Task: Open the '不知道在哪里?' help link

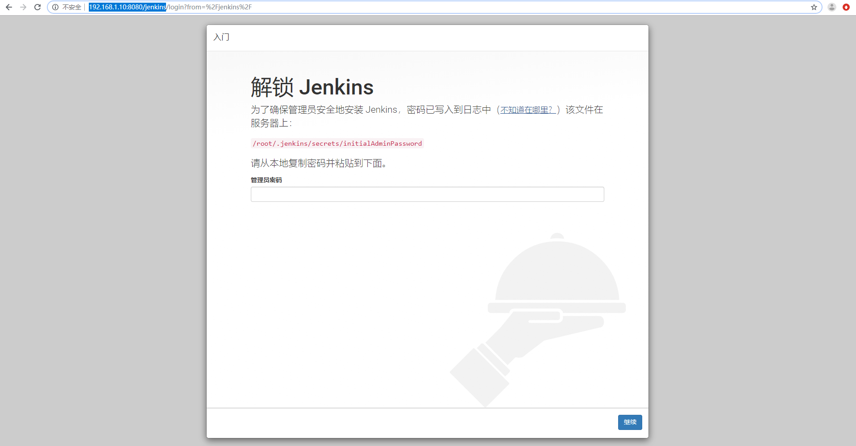Action: 527,110
